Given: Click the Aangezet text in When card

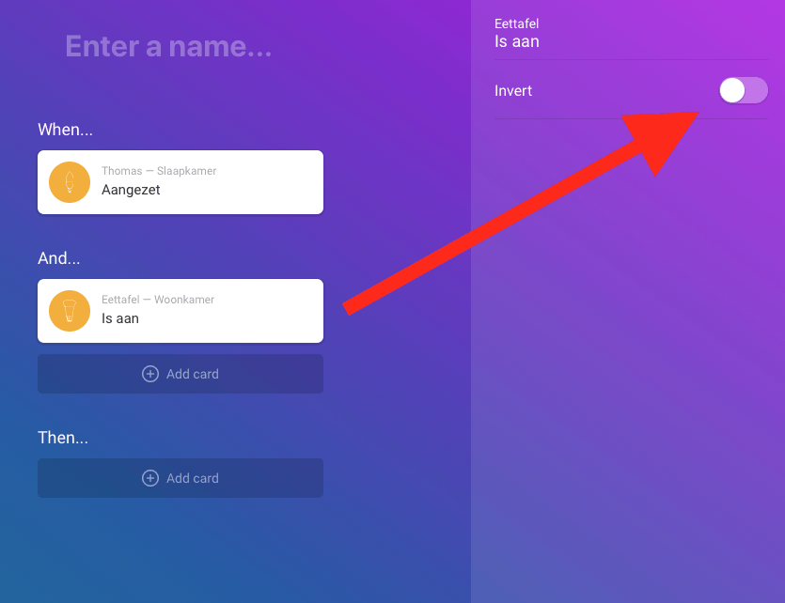Looking at the screenshot, I should 131,190.
